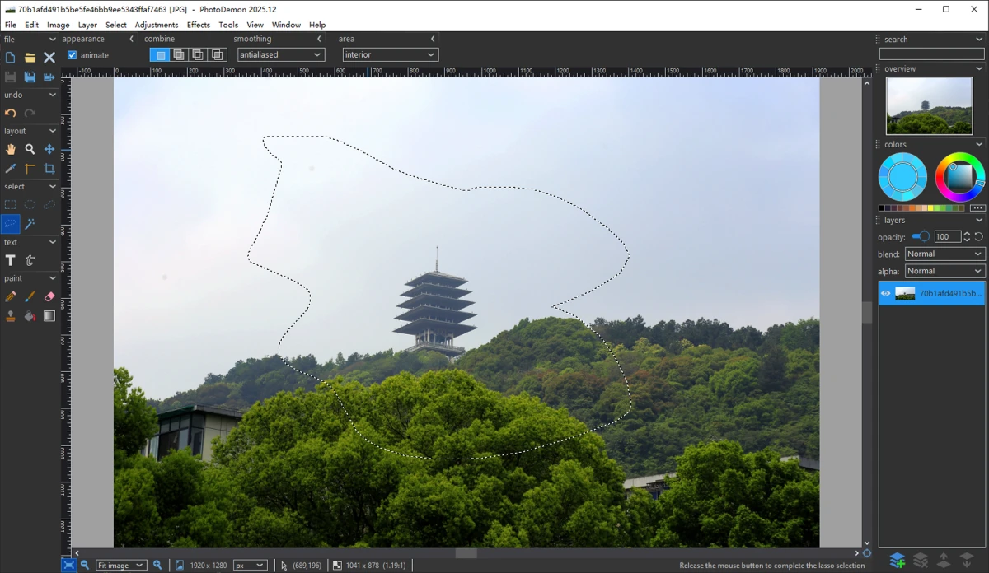Click the overview thumbnail image
989x573 pixels.
[929, 106]
